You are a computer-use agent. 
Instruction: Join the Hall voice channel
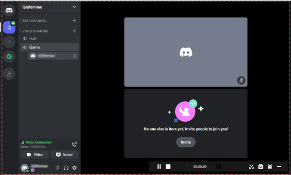(49, 38)
